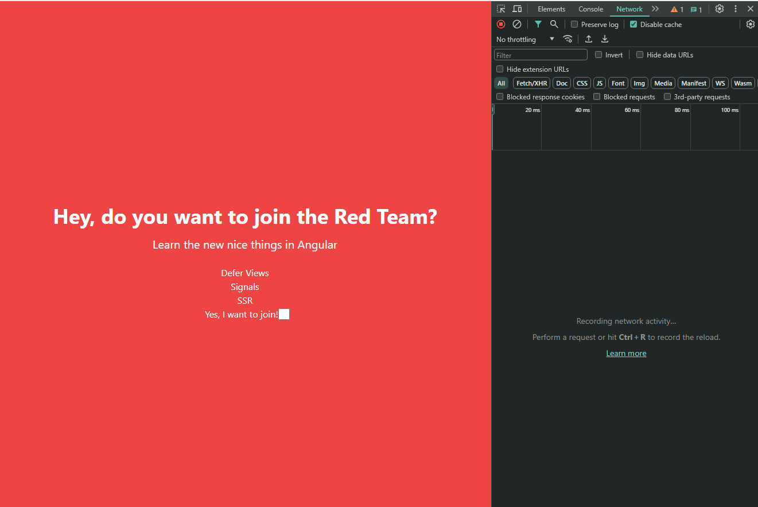Toggle the device toolbar icon
The width and height of the screenshot is (758, 507).
(517, 9)
